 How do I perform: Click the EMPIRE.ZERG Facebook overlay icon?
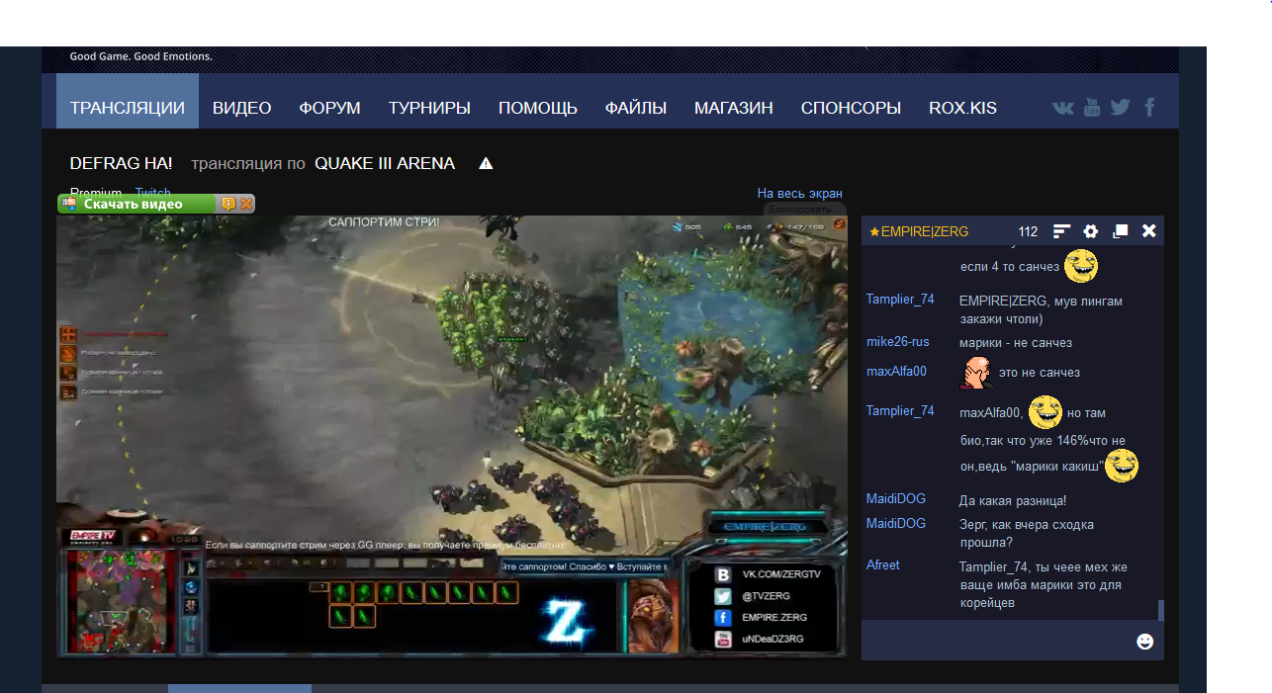point(724,618)
